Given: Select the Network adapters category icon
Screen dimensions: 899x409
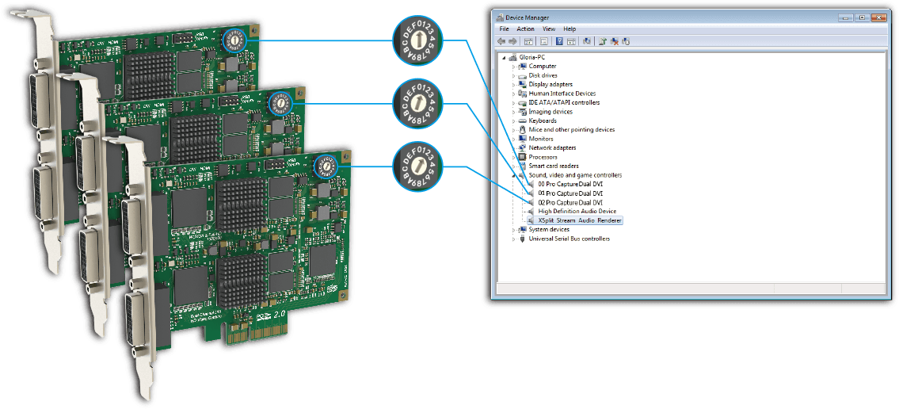Looking at the screenshot, I should tap(522, 148).
